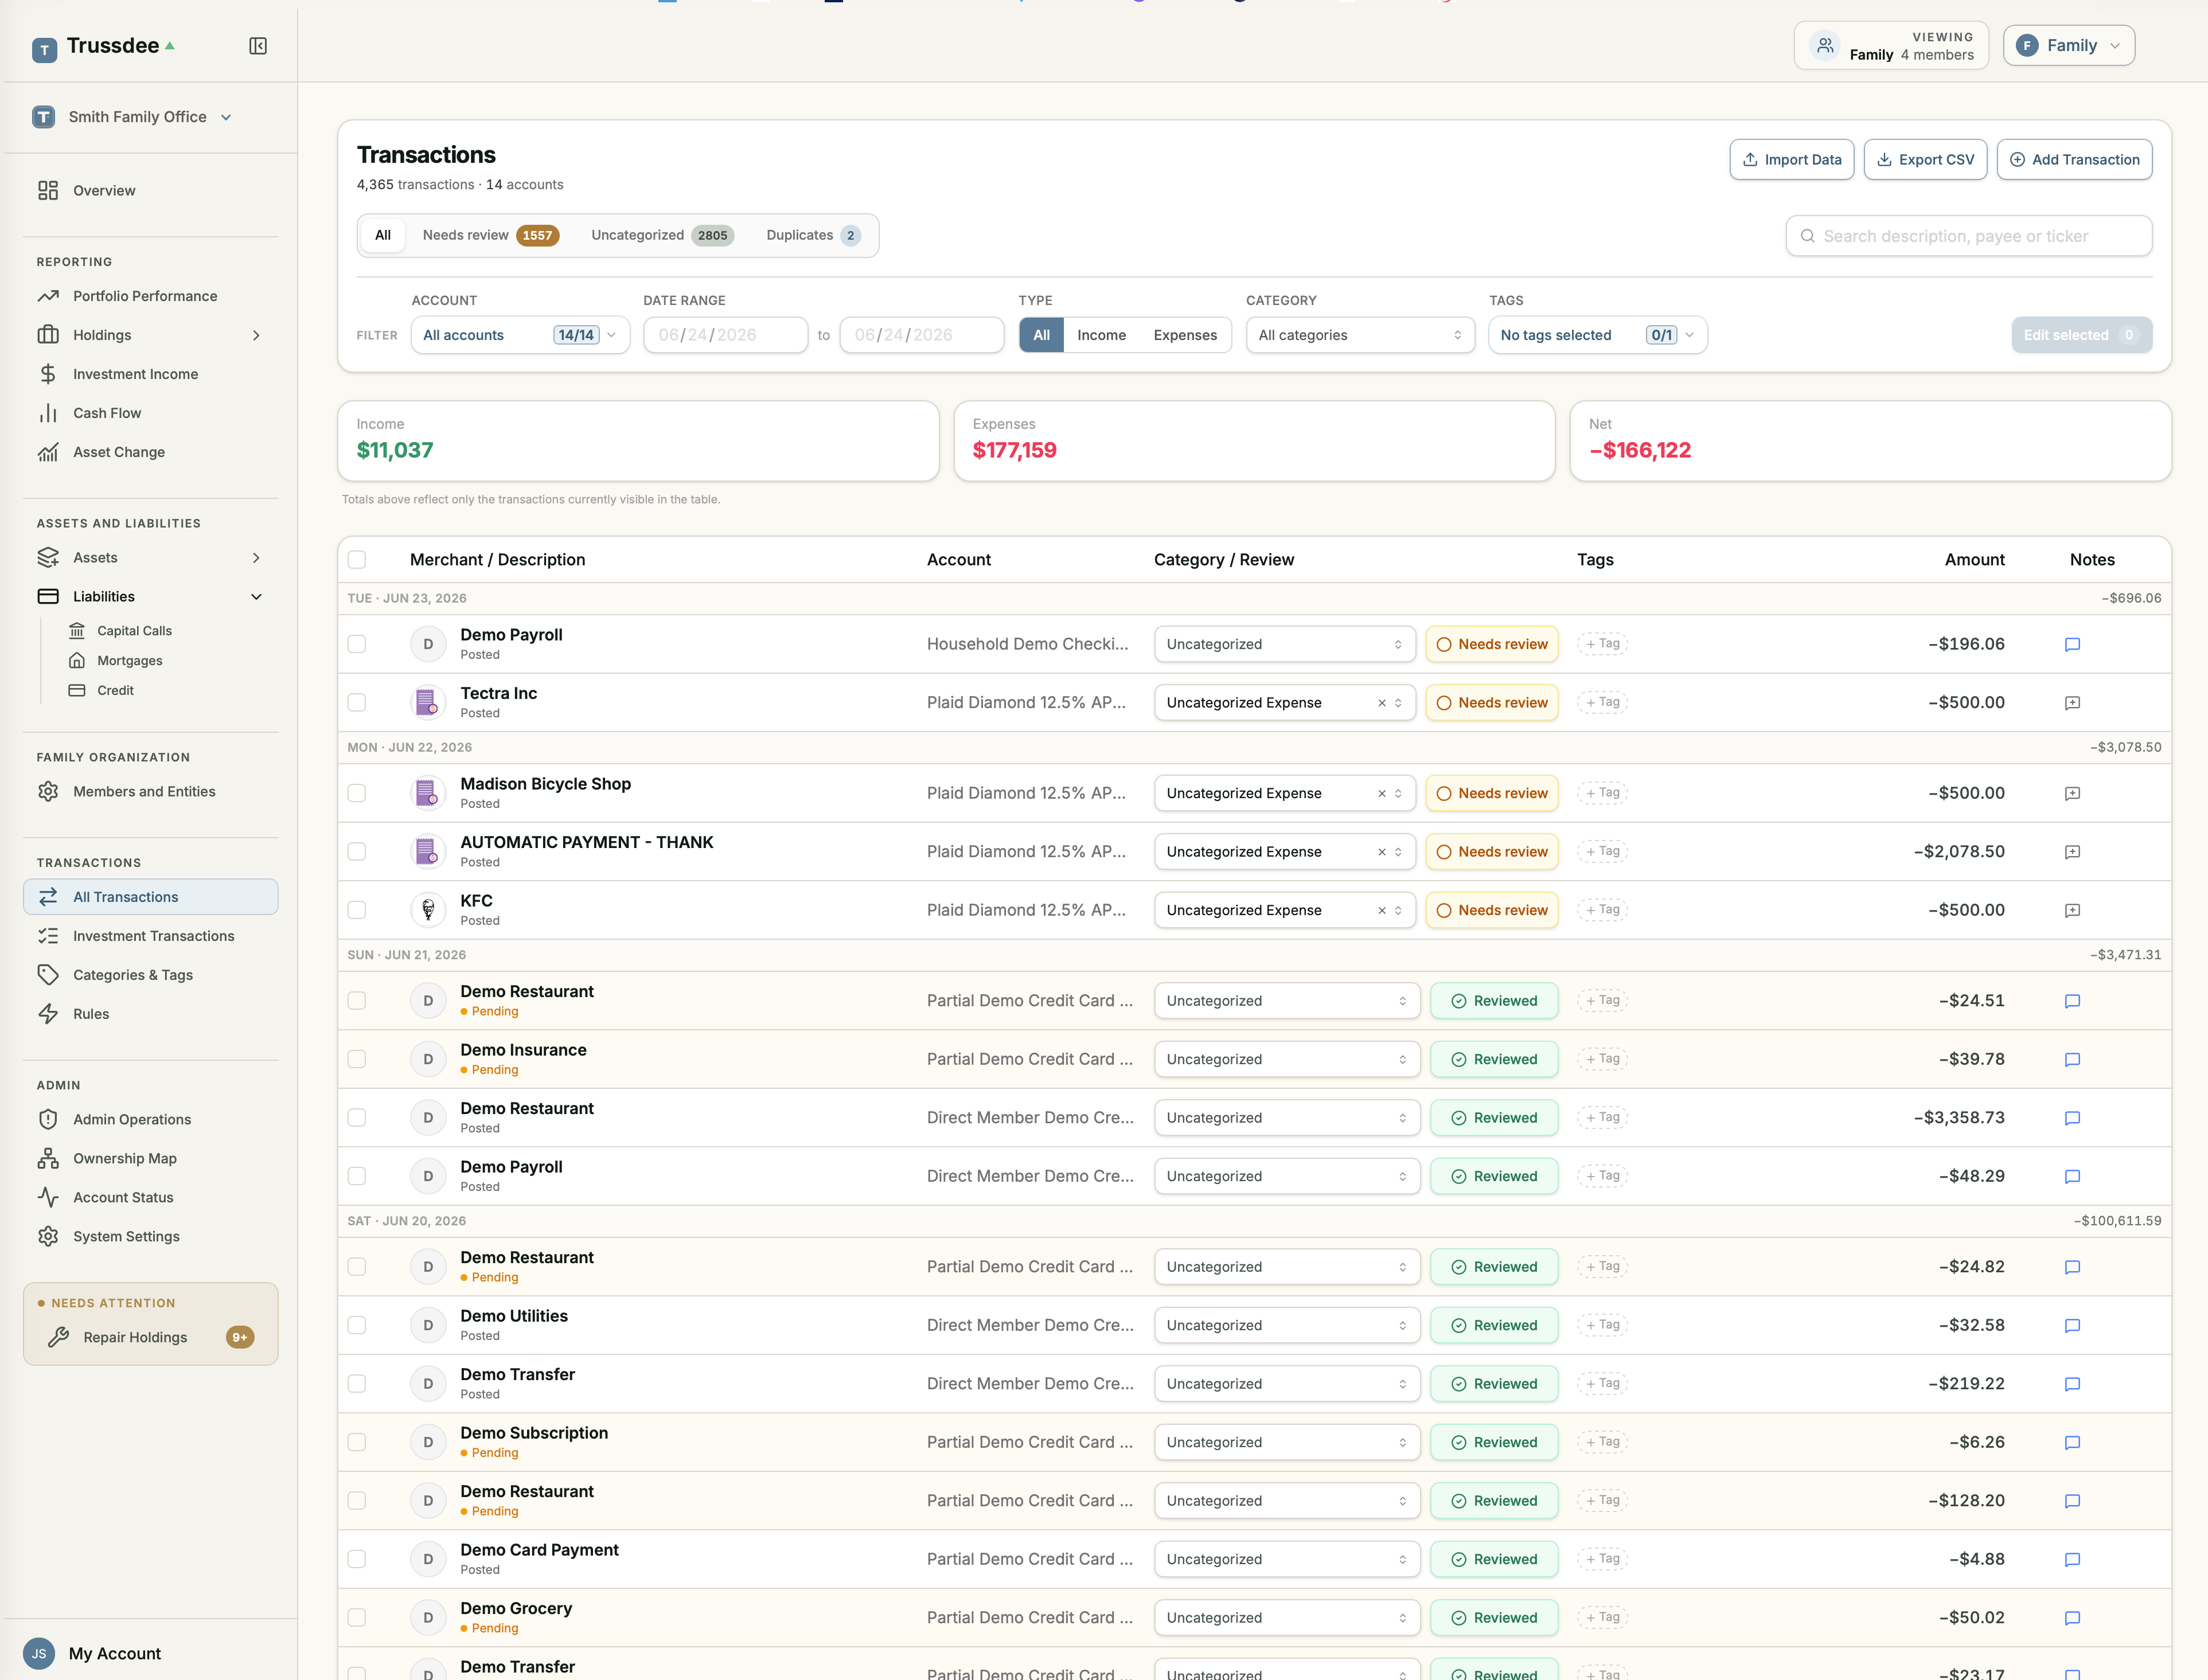
Task: Click the Cash Flow bar chart icon
Action: [x=48, y=413]
